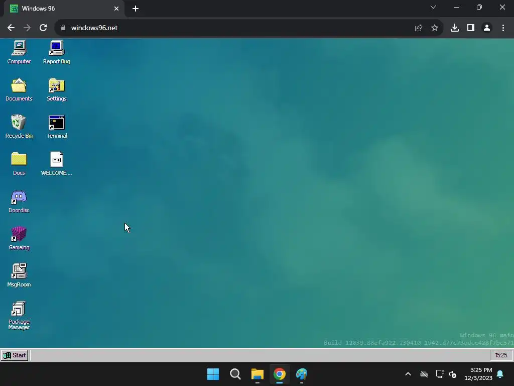Show hidden system tray icons
This screenshot has width=514, height=386.
[x=408, y=374]
